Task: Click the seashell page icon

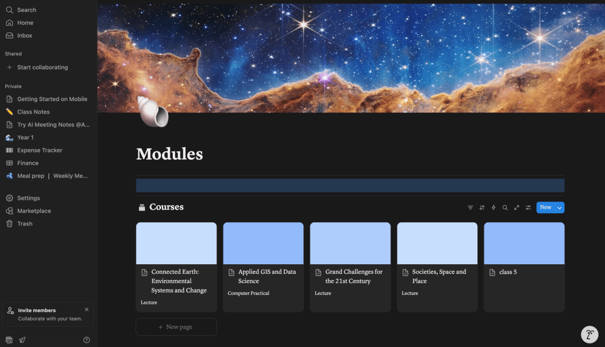Action: tap(153, 111)
